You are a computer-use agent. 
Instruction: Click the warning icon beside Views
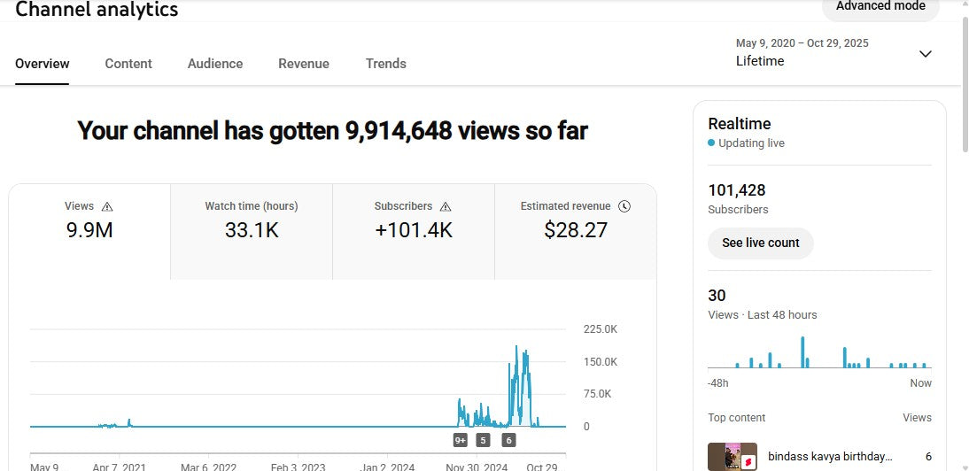[x=107, y=206]
